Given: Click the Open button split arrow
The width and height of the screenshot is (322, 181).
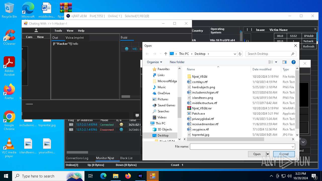Looking at the screenshot, I should click(268, 154).
